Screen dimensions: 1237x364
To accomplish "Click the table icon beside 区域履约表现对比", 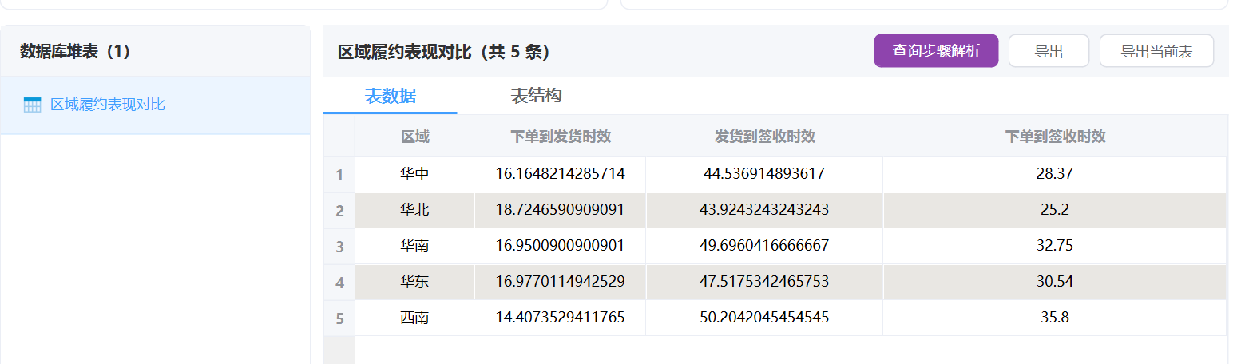I will click(x=32, y=105).
